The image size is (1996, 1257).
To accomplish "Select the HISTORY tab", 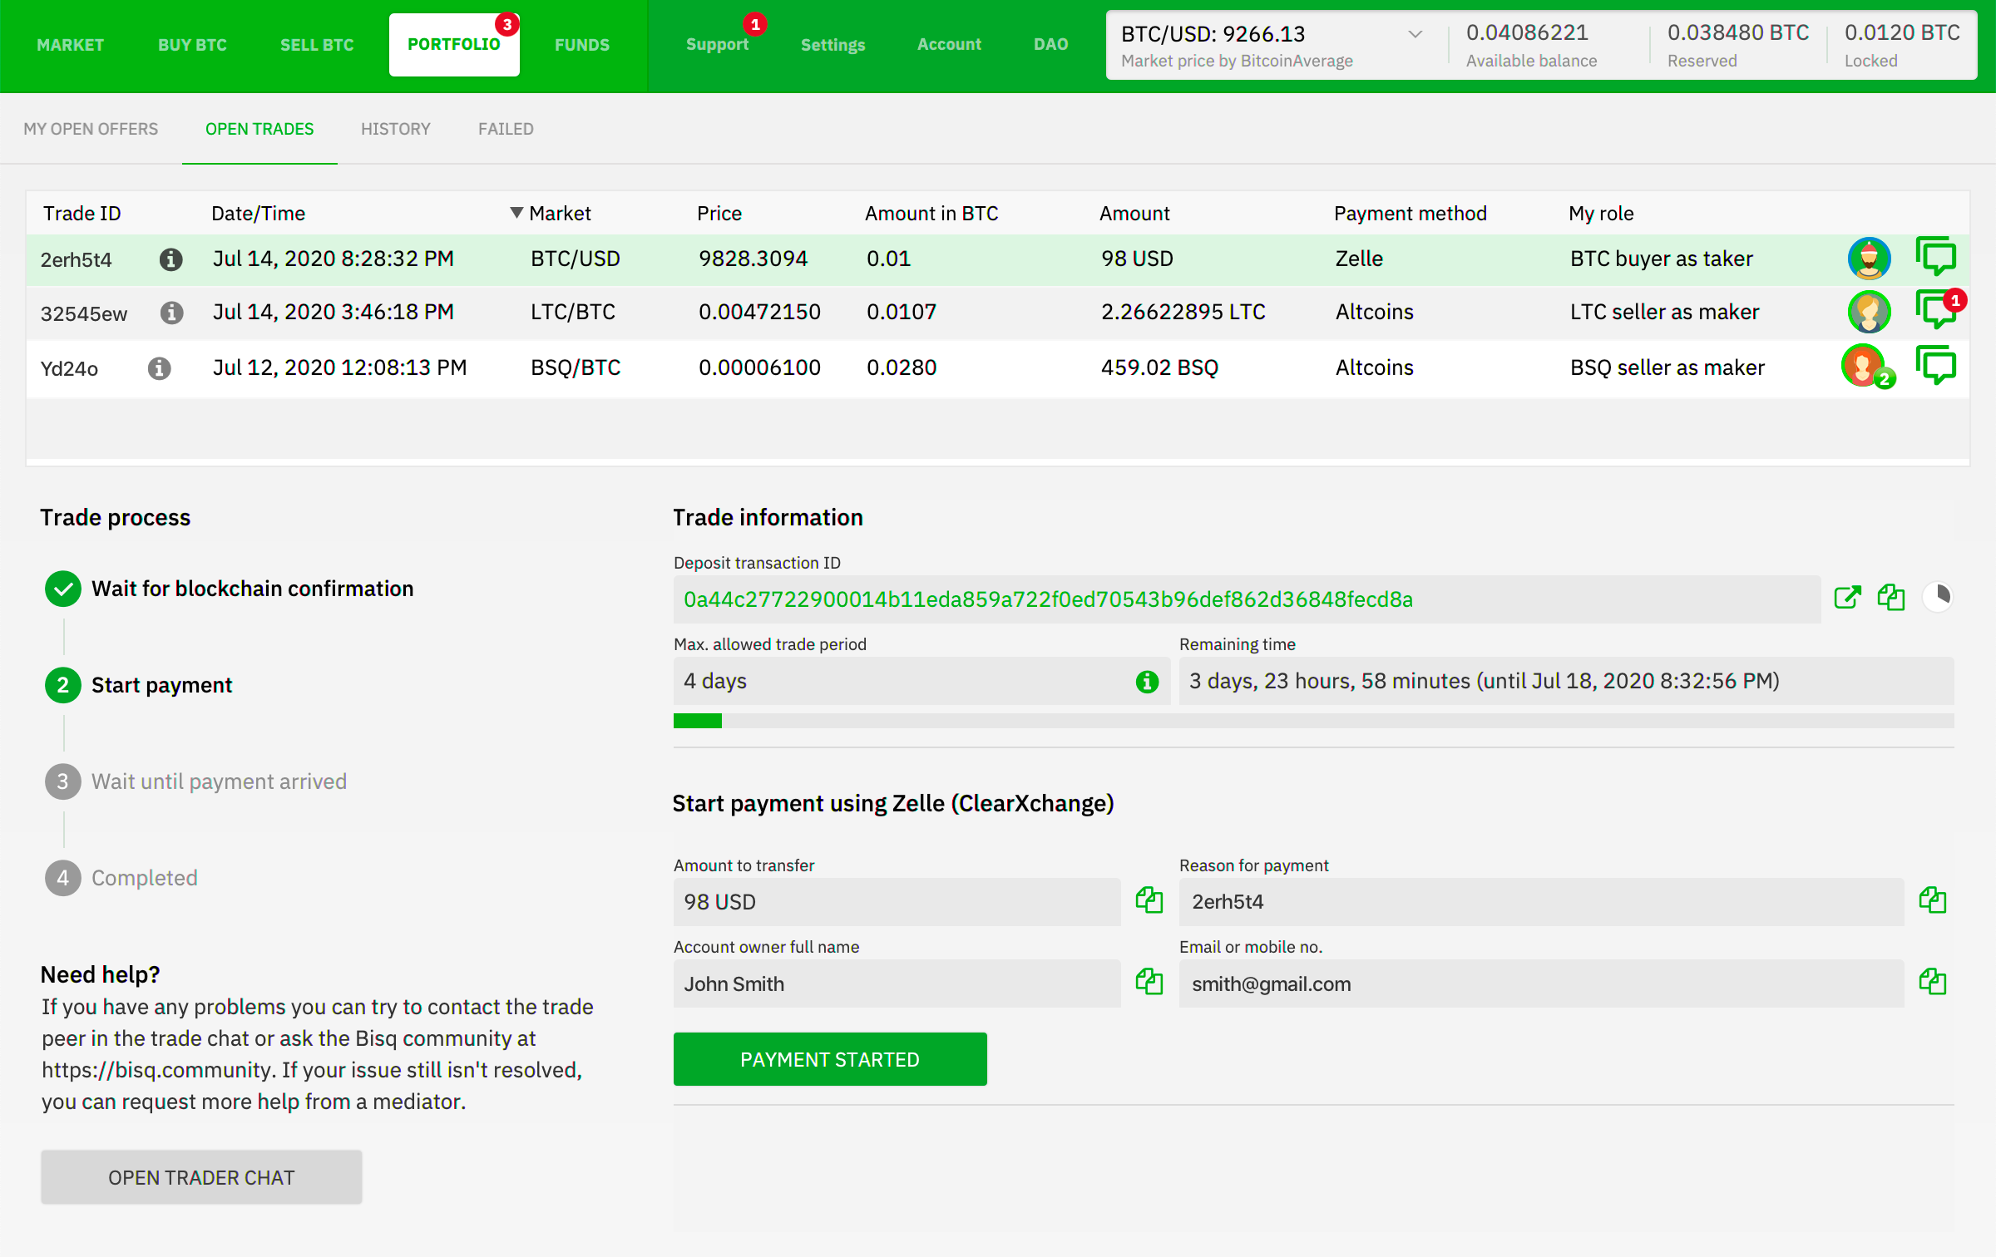I will 394,129.
